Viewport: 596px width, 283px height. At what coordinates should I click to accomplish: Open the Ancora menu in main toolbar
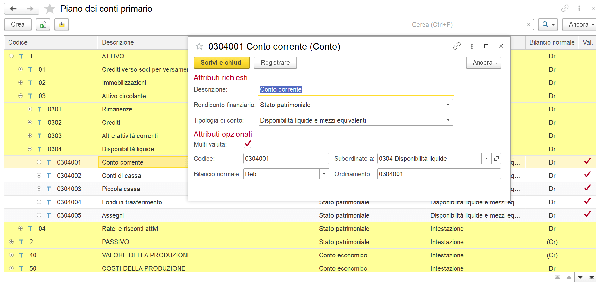(x=579, y=24)
